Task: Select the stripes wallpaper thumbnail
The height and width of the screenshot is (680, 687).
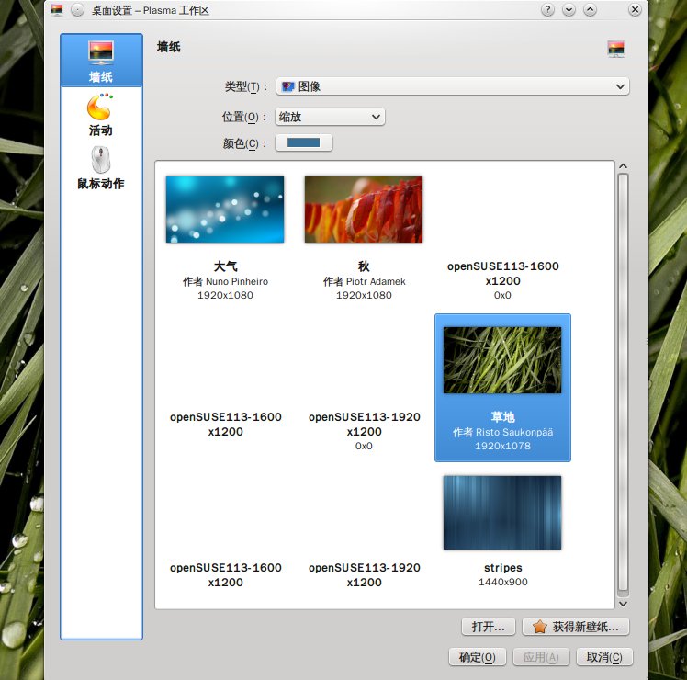Action: click(x=502, y=513)
